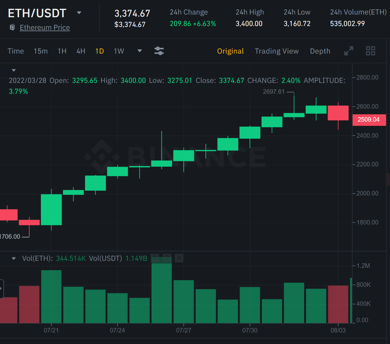Switch to Trading View chart
Image resolution: width=390 pixels, height=344 pixels.
277,51
